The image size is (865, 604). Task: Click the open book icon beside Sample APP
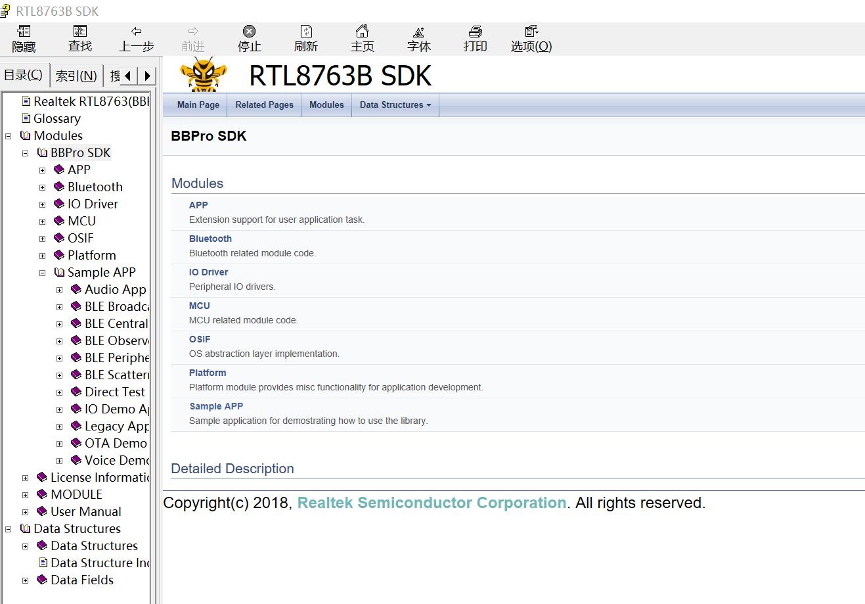click(x=59, y=272)
